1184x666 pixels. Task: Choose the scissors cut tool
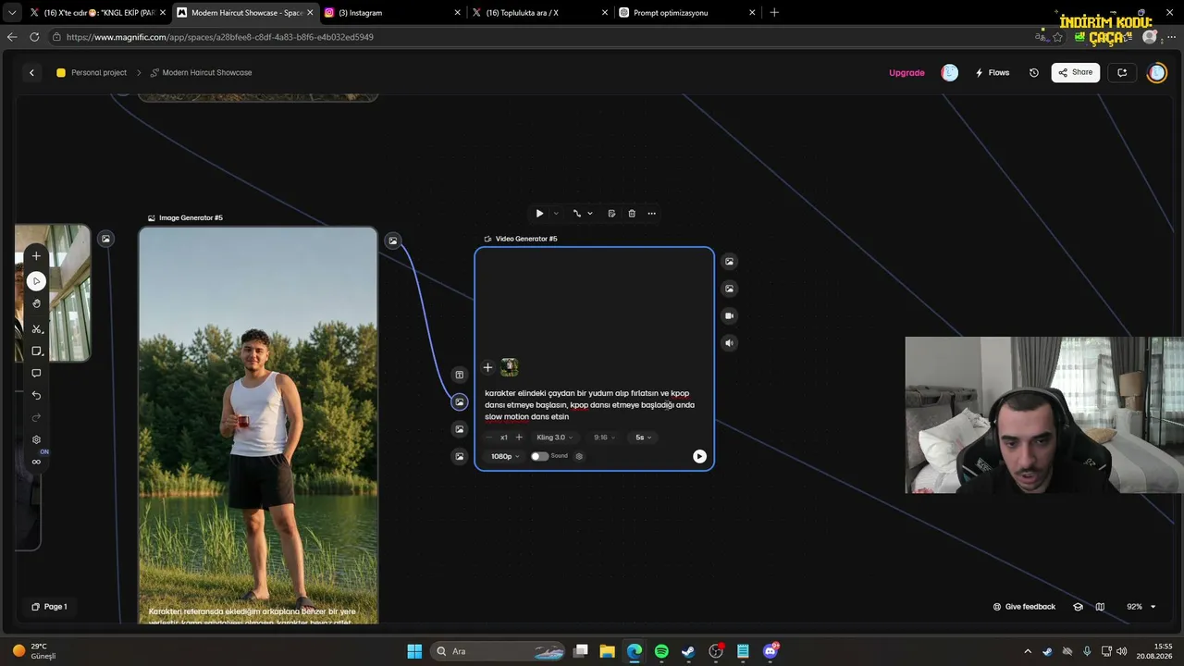coord(36,329)
